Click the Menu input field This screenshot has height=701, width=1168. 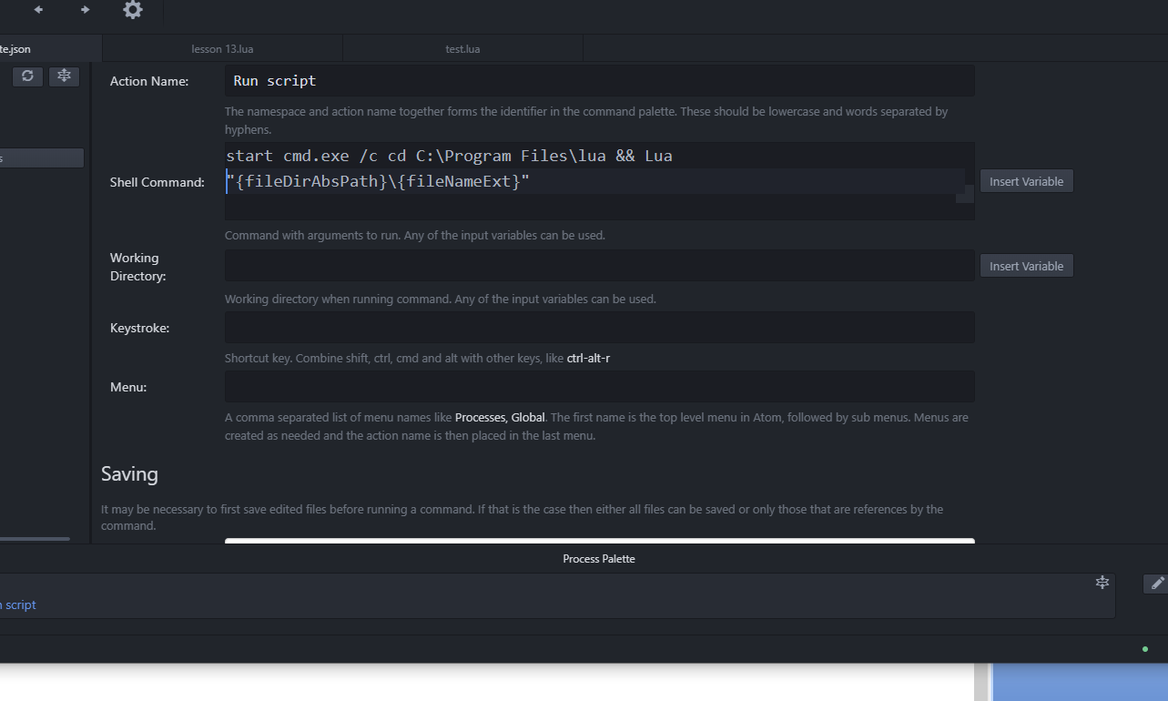(599, 386)
